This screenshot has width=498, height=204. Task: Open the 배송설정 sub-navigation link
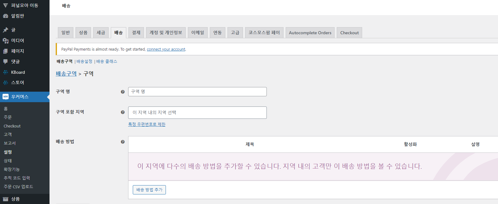[x=84, y=61]
